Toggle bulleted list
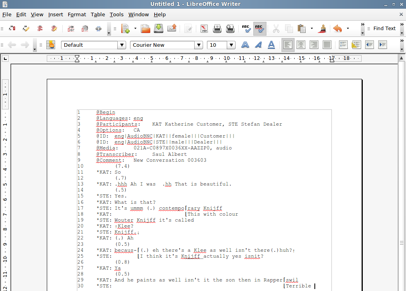Viewport: 406px width, 291px height. coord(356,45)
